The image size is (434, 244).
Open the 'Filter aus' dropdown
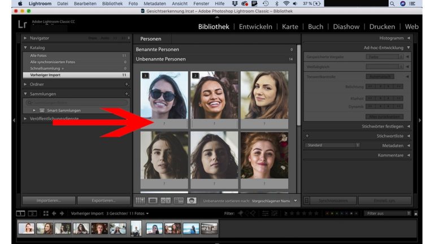(x=388, y=213)
